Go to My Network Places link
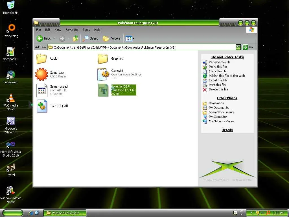289x217 pixels. (222, 121)
